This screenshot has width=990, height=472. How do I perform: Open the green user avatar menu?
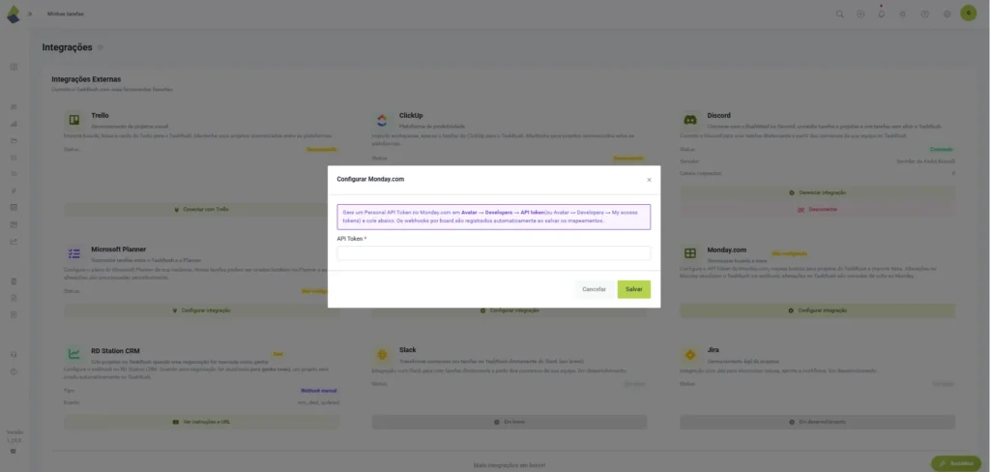pyautogui.click(x=968, y=13)
